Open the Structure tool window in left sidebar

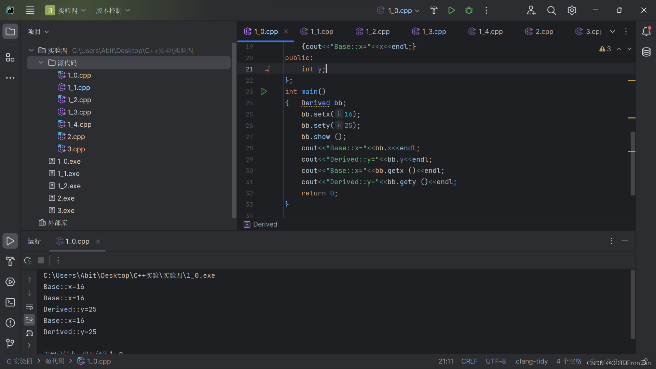click(x=10, y=57)
